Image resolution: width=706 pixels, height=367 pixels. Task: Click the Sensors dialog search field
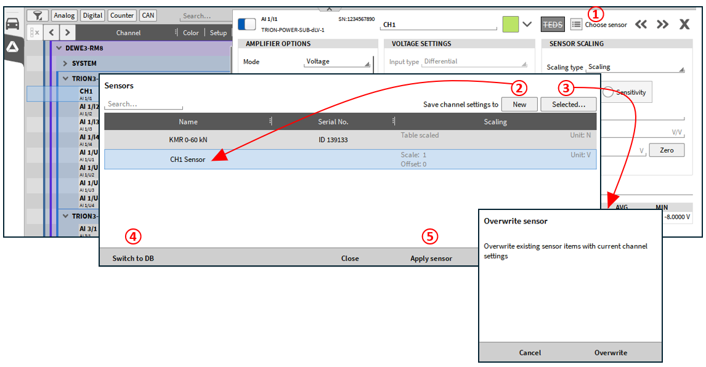click(x=144, y=104)
